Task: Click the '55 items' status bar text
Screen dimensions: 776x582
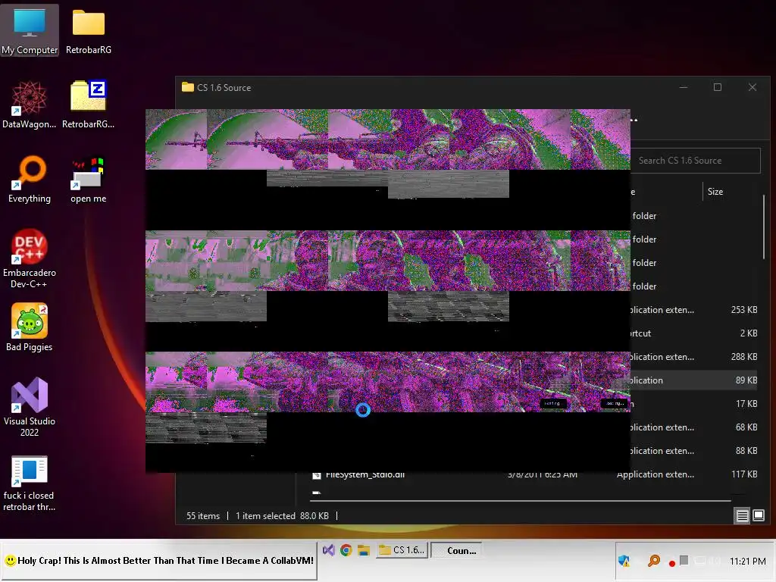Action: [203, 515]
